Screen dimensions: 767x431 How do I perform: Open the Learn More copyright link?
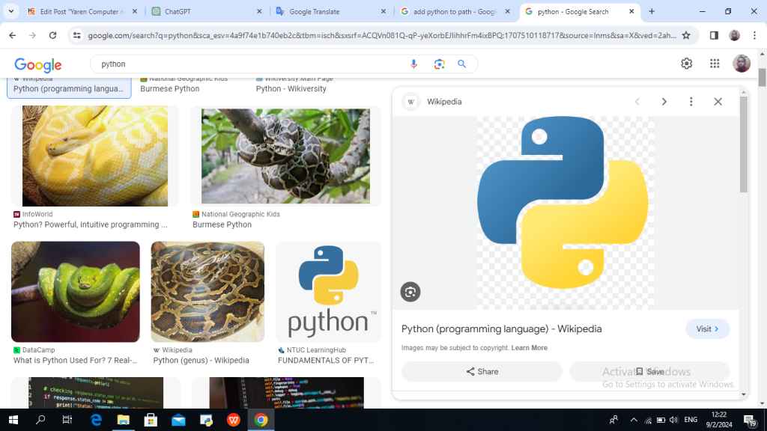(530, 348)
